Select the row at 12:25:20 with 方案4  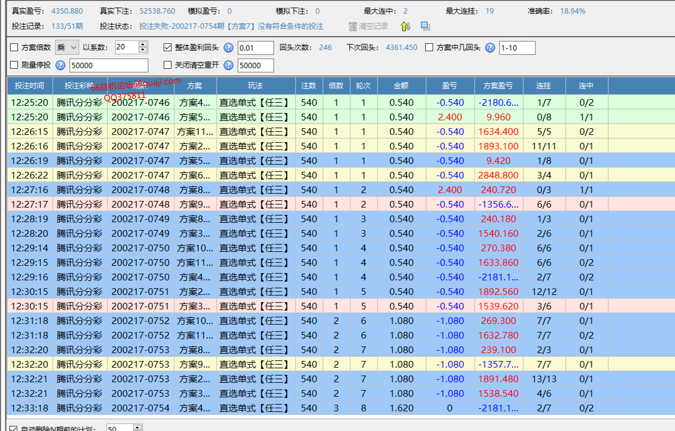coord(341,102)
